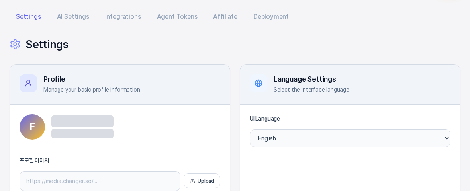Open the UI Language dropdown showing English
The image size is (470, 191).
[x=350, y=138]
